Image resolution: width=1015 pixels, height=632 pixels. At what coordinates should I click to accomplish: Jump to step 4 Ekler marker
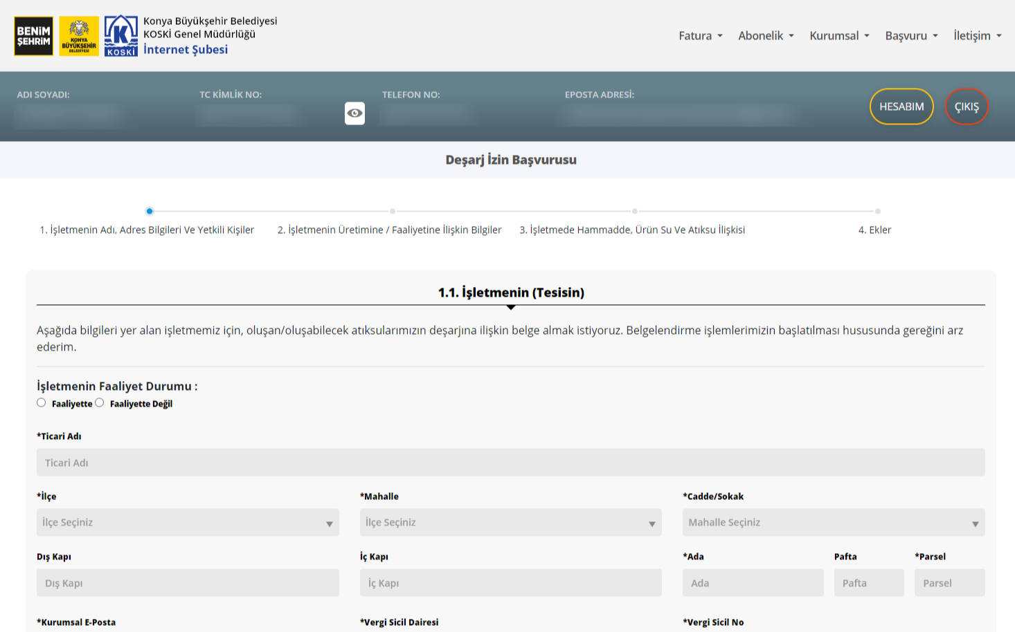point(877,212)
